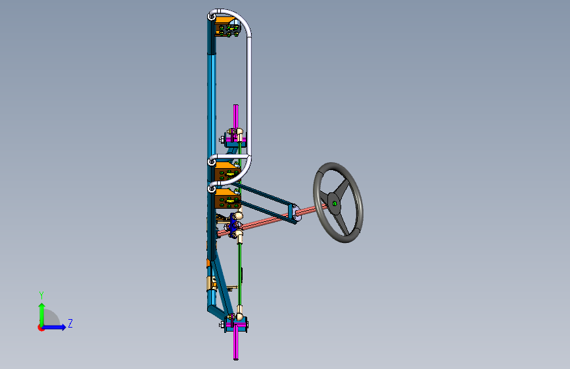The image size is (570, 369).
Task: Click the green center of steering wheel hub
Action: 335,204
